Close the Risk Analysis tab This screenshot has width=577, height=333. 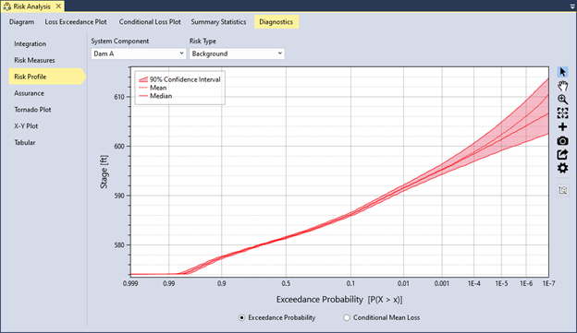pos(58,6)
